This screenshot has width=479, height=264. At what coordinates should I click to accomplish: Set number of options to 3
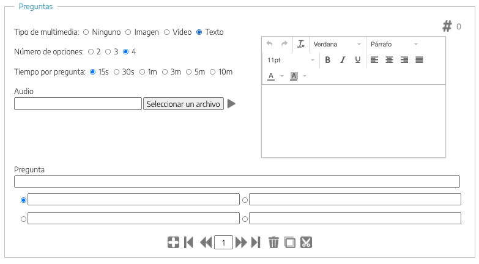108,52
